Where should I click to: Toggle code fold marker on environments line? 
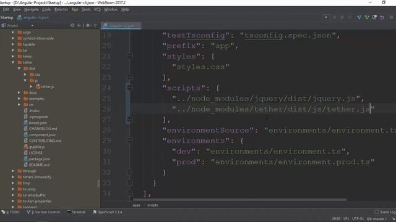pyautogui.click(x=129, y=141)
